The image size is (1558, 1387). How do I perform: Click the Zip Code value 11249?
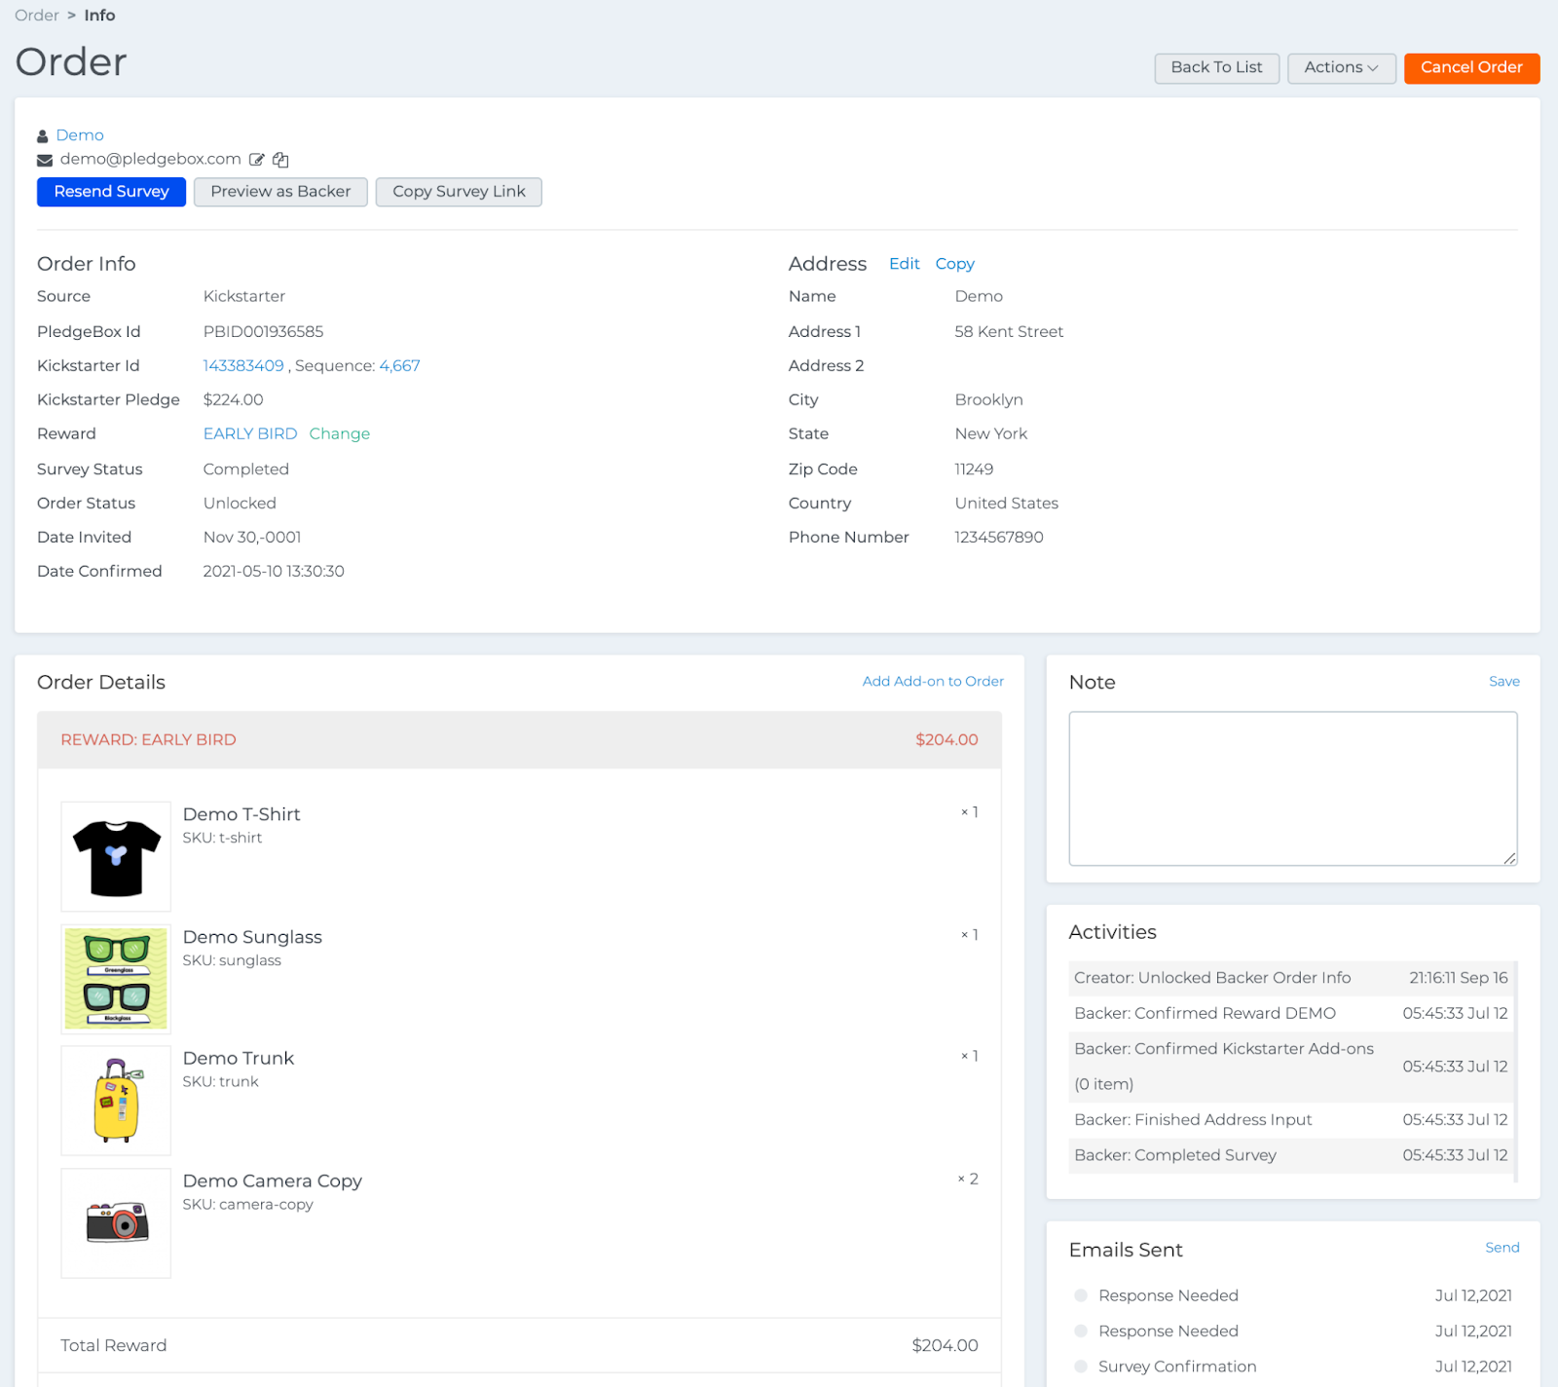(x=974, y=469)
